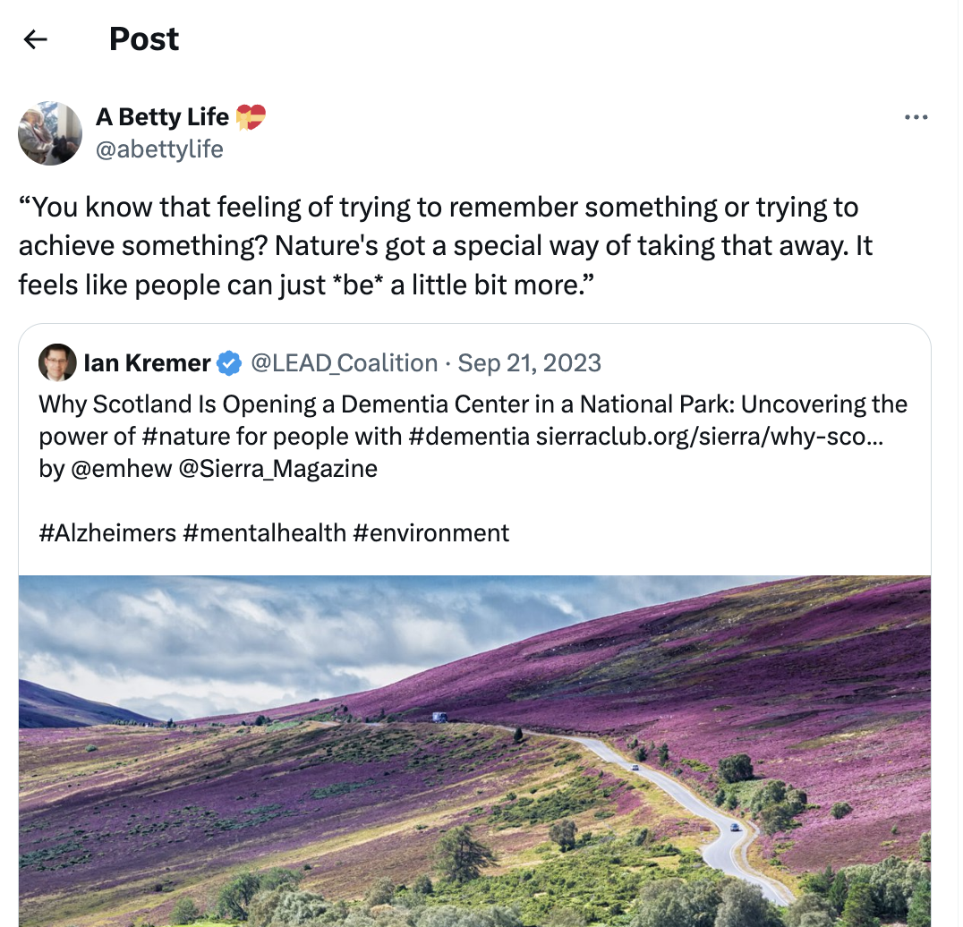Click the @emhew mention

(x=120, y=468)
